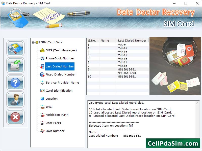Select row 3 in dialed list
This screenshot has width=202, height=151.
click(118, 52)
